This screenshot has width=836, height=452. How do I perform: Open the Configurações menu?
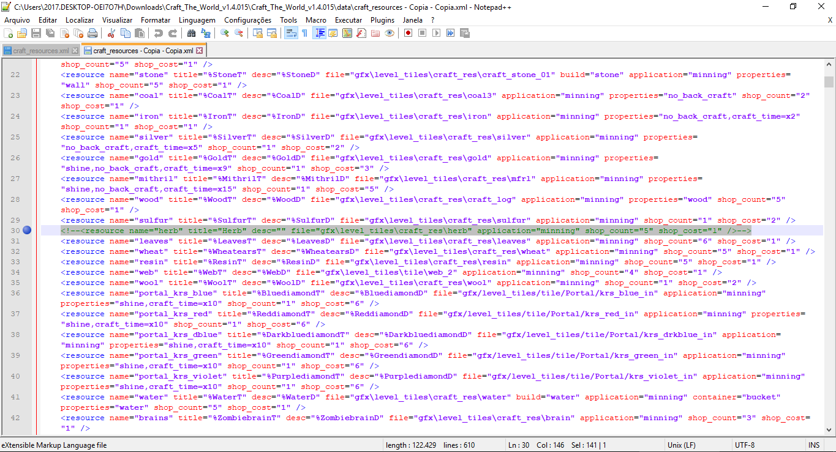[247, 20]
